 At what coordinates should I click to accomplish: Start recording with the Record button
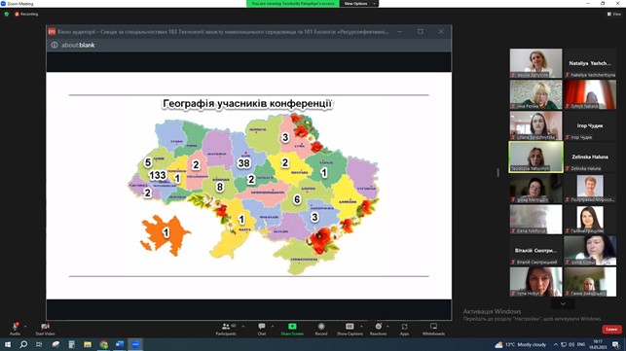point(321,329)
